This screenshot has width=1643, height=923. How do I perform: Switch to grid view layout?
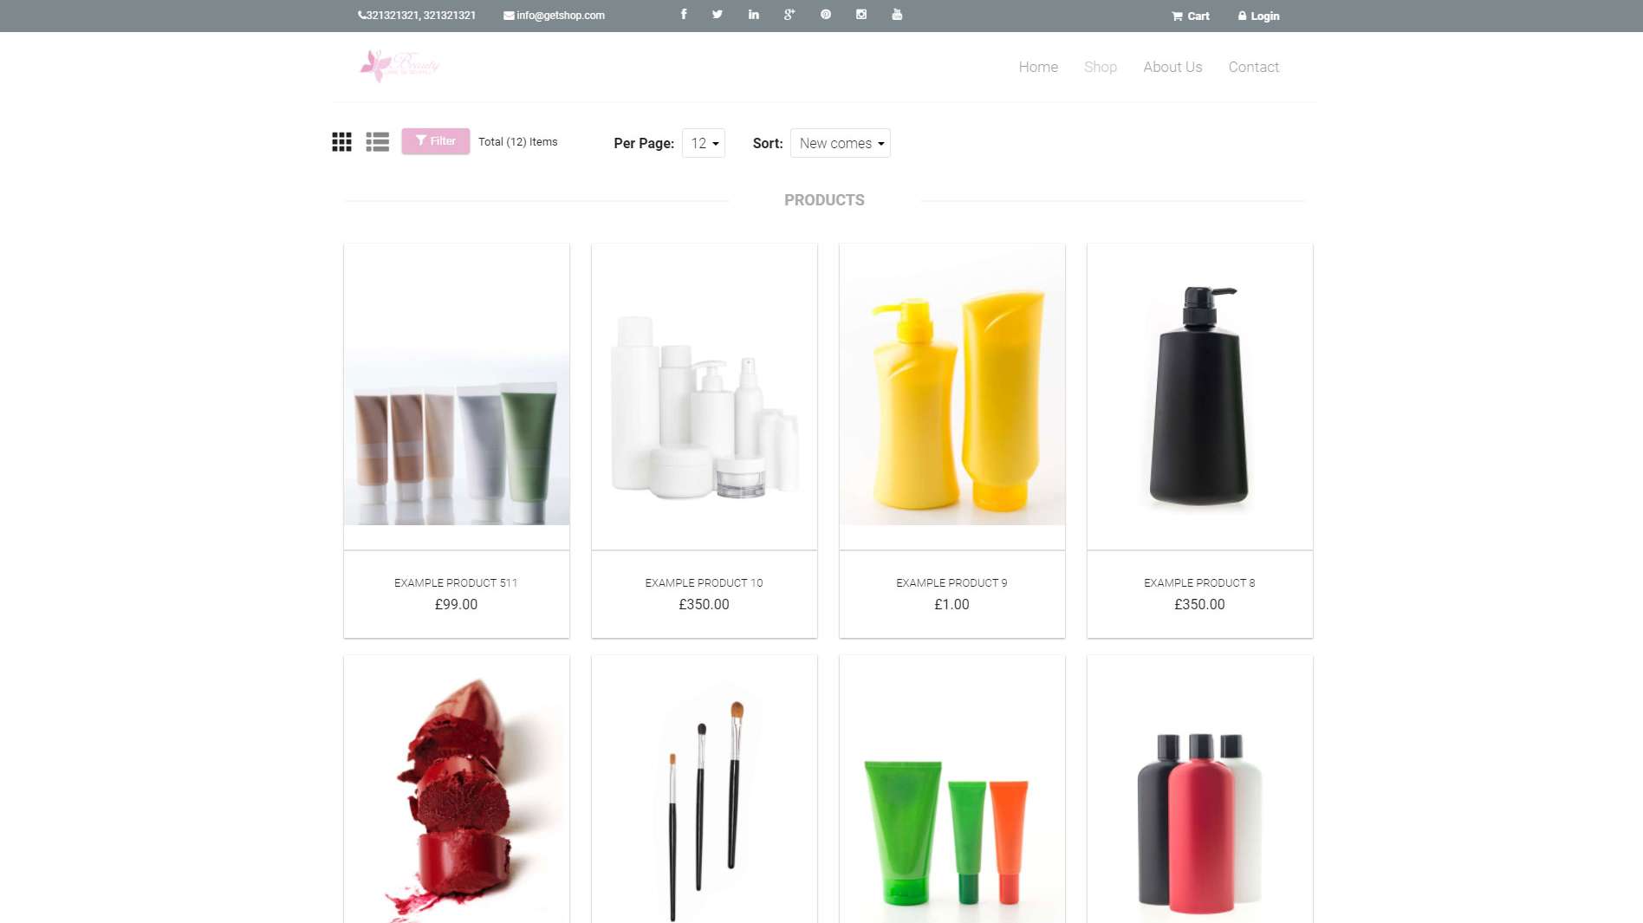pyautogui.click(x=341, y=142)
